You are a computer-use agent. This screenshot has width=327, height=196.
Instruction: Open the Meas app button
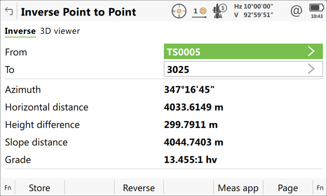pyautogui.click(x=238, y=188)
